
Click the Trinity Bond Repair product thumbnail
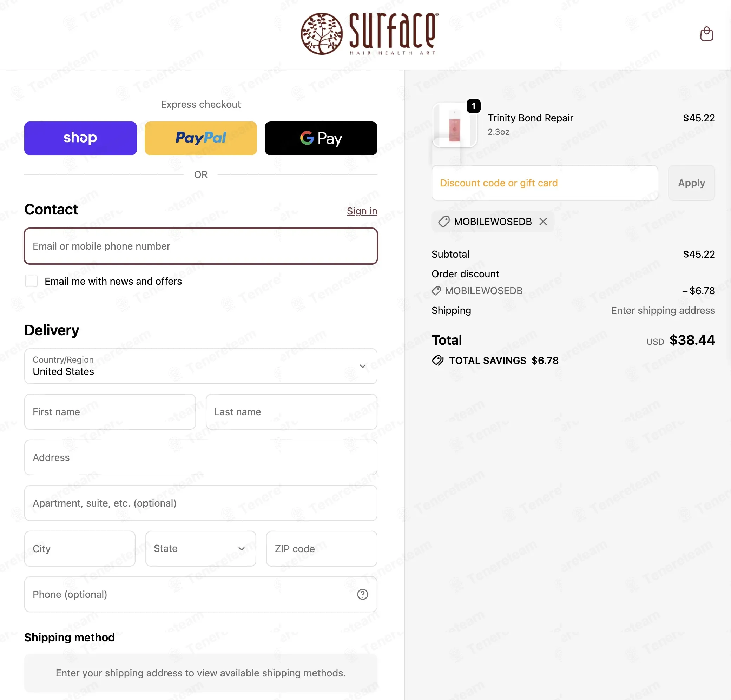click(x=454, y=126)
